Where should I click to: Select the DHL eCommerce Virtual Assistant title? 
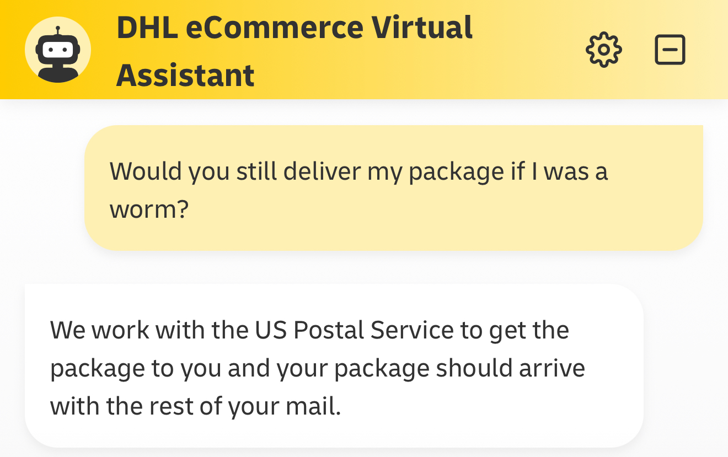pyautogui.click(x=295, y=51)
